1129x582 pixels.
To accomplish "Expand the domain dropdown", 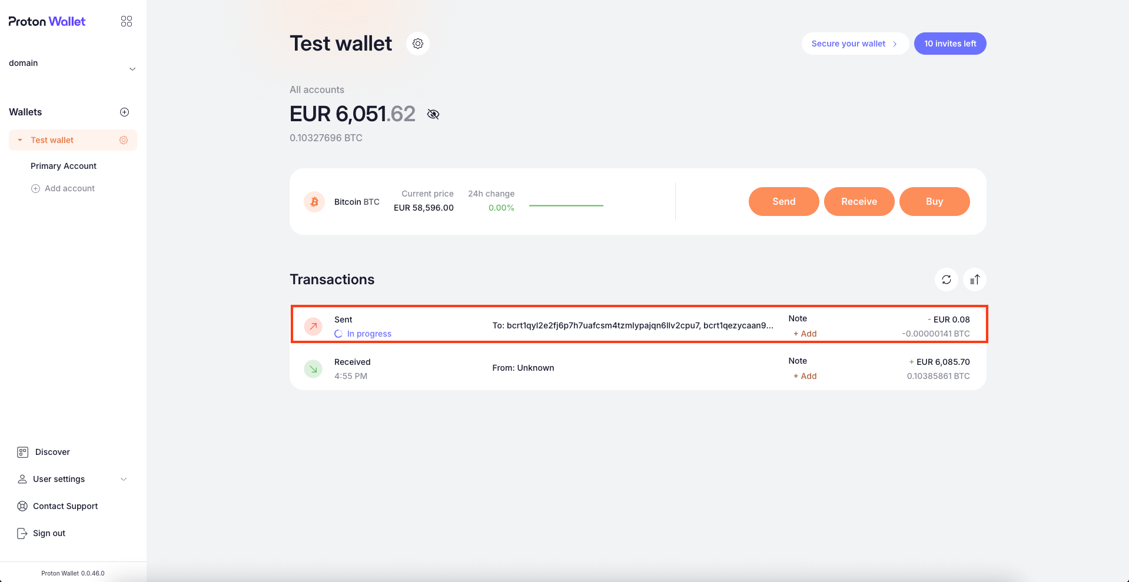I will (x=132, y=69).
